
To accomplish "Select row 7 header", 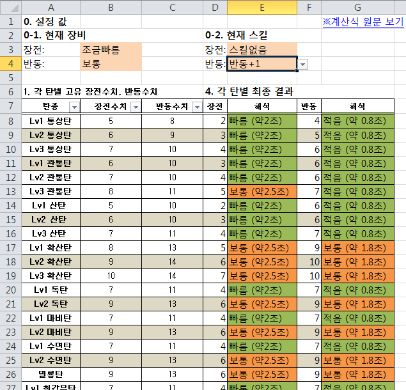I will pos(10,106).
